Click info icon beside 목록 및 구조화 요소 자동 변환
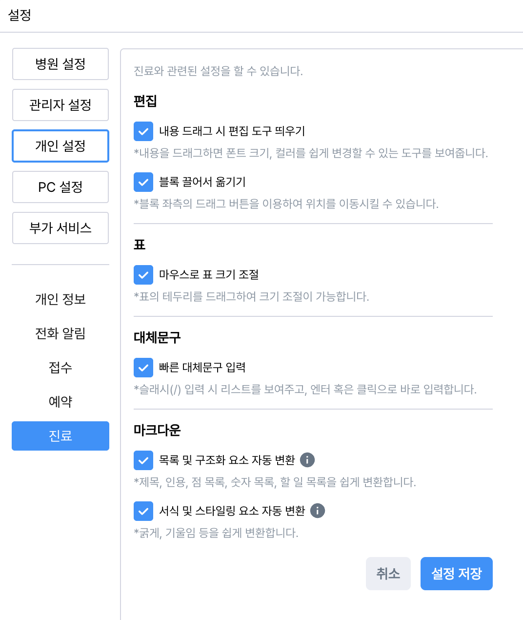This screenshot has width=523, height=620. [307, 460]
